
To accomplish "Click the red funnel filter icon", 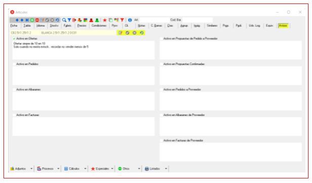I will click(122, 20).
